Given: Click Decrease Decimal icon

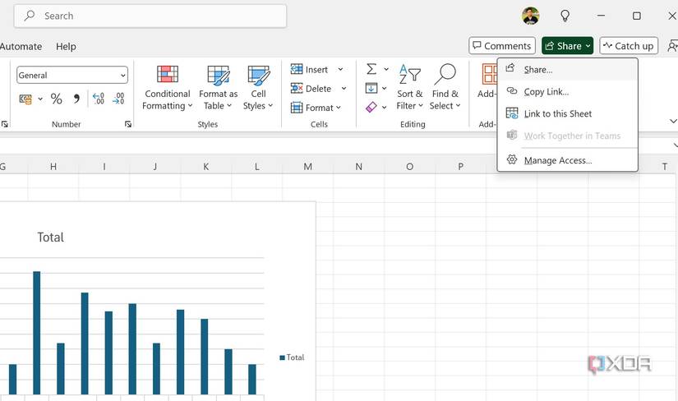Looking at the screenshot, I should (118, 99).
